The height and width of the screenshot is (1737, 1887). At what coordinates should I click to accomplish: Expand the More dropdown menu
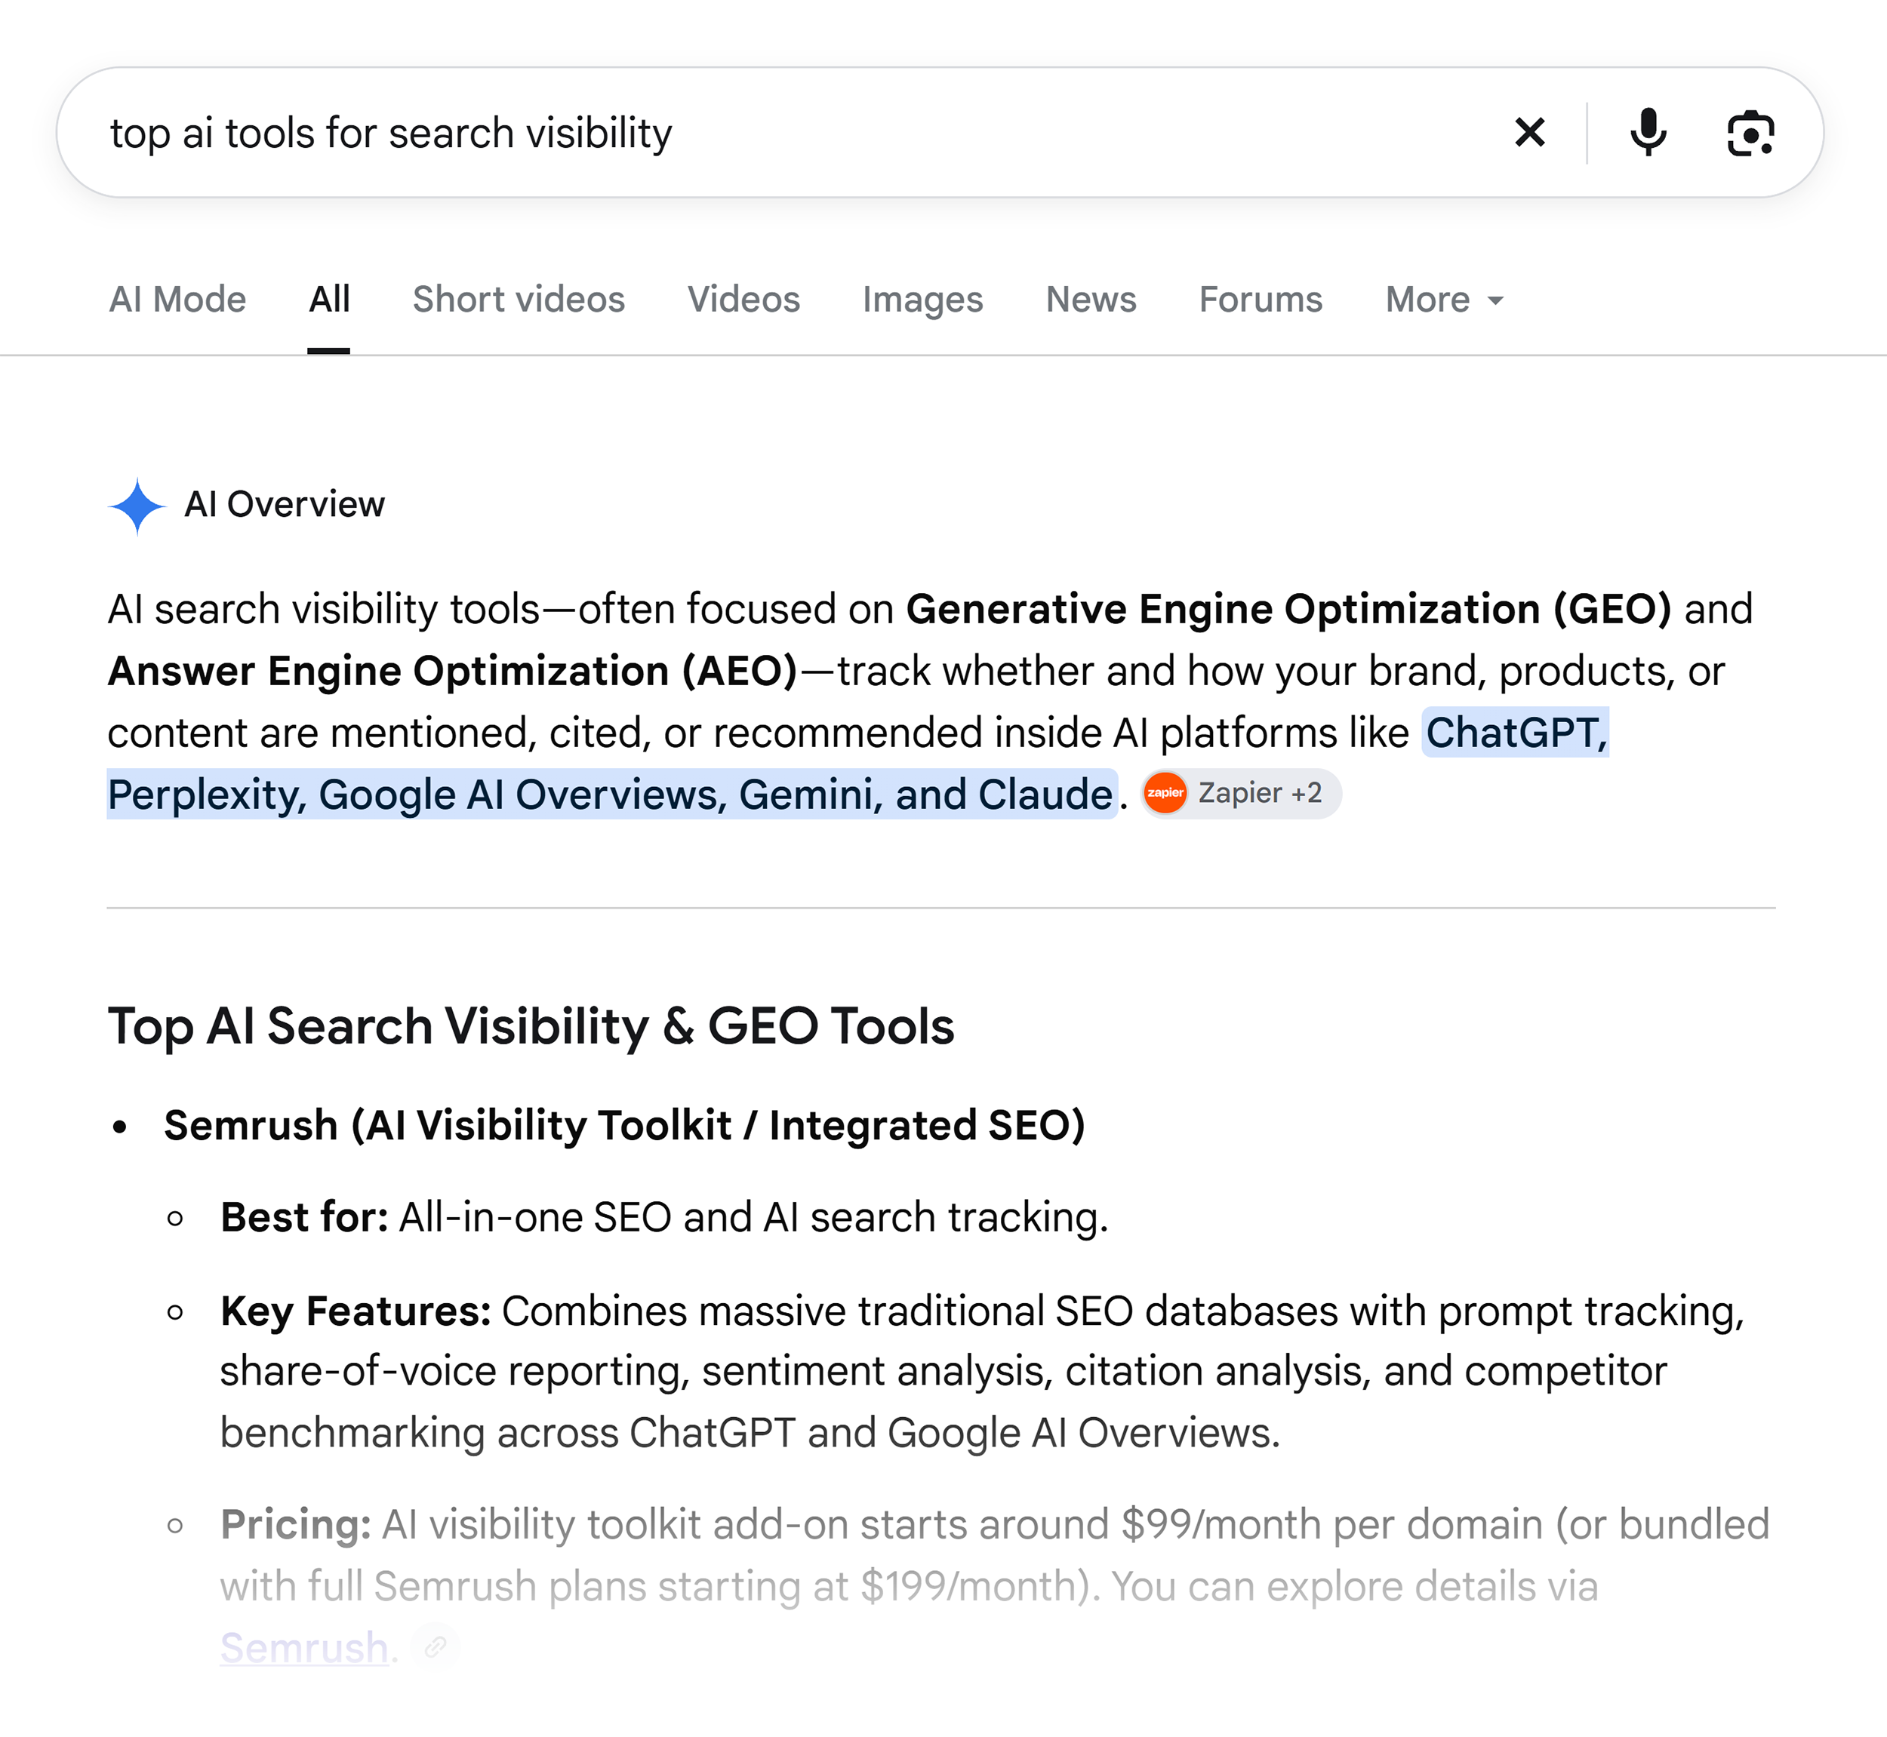tap(1444, 300)
